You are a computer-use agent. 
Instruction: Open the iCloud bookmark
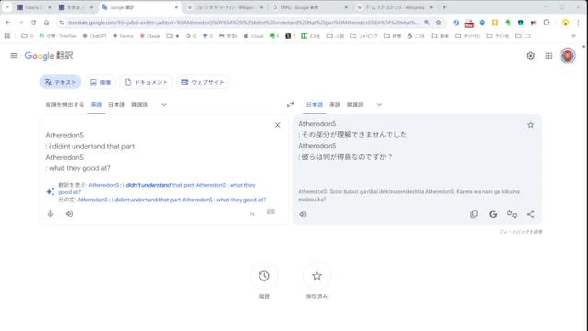point(253,36)
